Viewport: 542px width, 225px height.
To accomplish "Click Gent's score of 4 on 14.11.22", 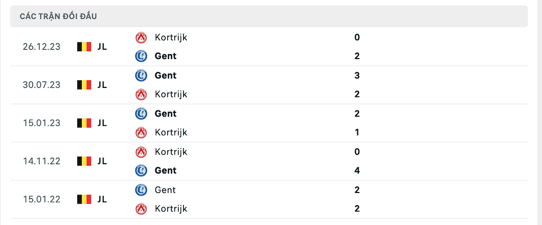I will click(357, 171).
